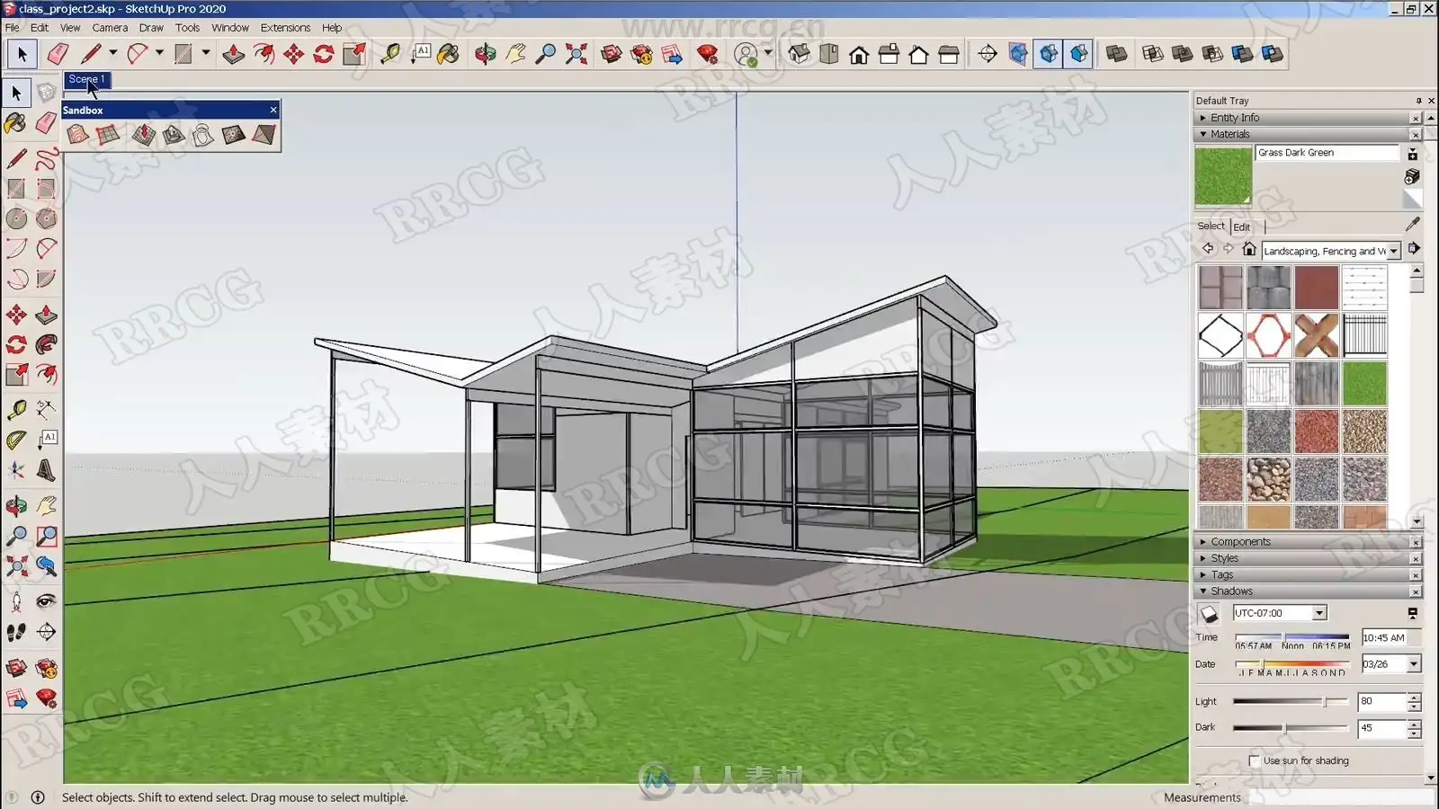
Task: Open the Details arrow next to materials list
Action: click(1414, 249)
